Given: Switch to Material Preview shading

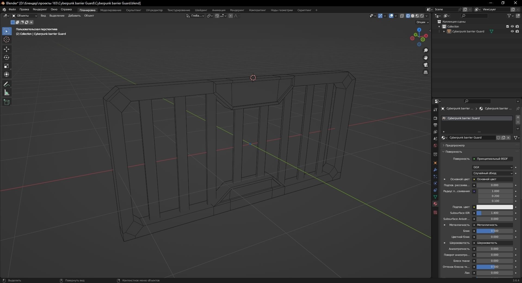Looking at the screenshot, I should (417, 16).
